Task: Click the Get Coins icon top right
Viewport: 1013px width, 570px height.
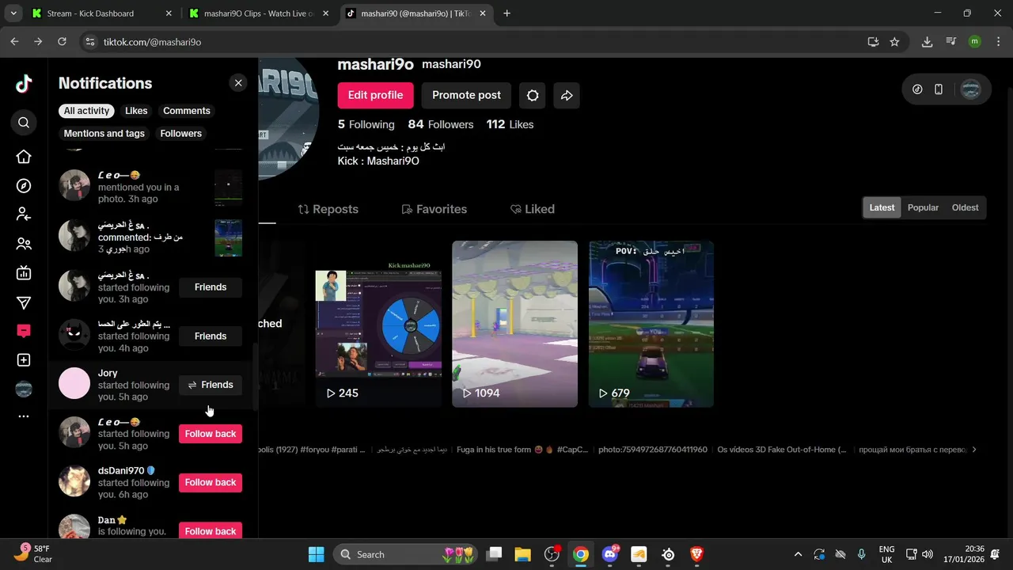Action: point(917,89)
